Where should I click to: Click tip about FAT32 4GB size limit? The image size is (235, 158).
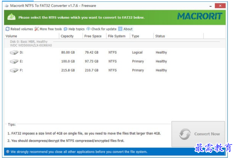[84, 133]
